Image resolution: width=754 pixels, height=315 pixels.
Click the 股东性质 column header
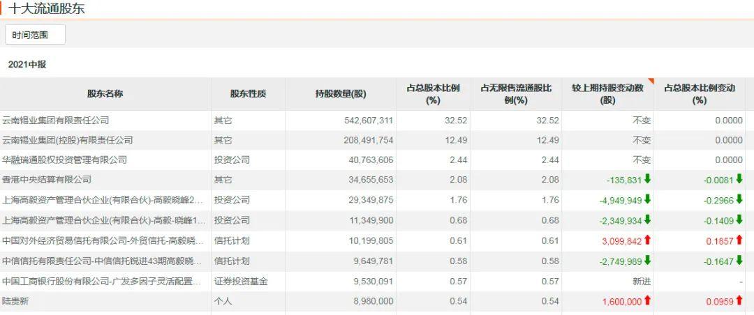point(248,94)
